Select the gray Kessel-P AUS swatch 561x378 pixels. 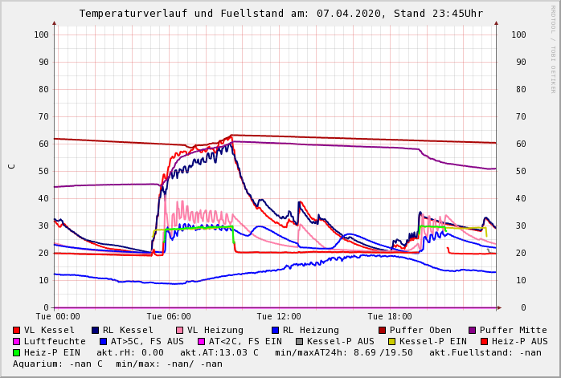click(x=299, y=341)
